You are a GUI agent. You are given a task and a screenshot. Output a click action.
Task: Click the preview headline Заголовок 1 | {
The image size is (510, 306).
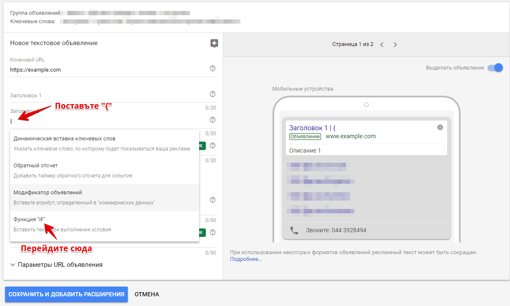[312, 128]
